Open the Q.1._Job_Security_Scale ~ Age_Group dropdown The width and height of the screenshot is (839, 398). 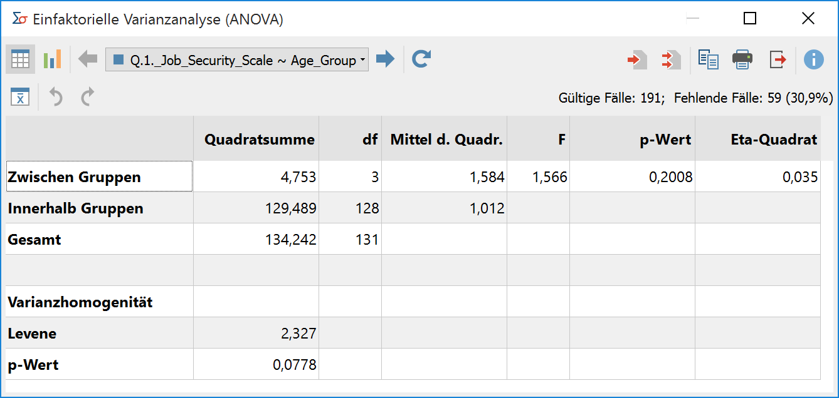(236, 60)
